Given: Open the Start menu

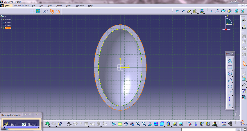Looking at the screenshot, I should (x=7, y=6).
